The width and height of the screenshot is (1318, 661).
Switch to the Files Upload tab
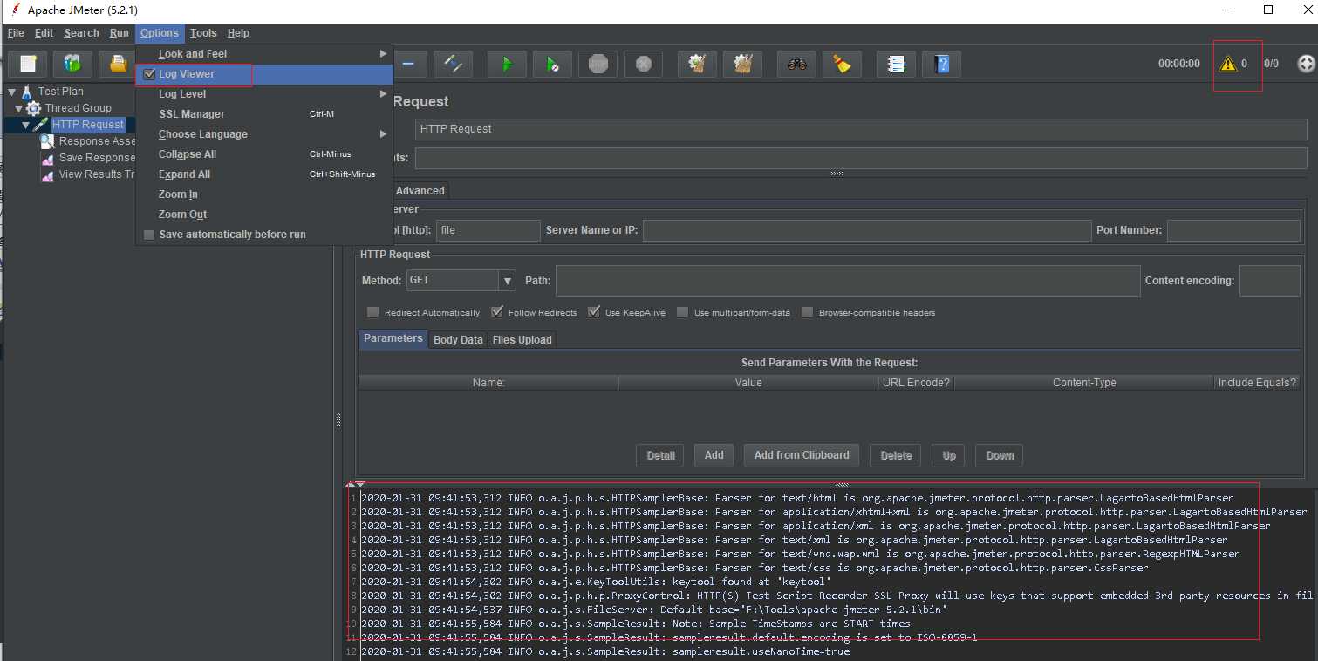pyautogui.click(x=522, y=339)
